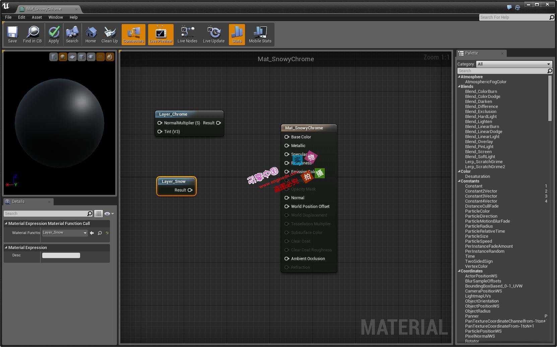The image size is (557, 347).
Task: Open the Help menu
Action: pos(74,17)
